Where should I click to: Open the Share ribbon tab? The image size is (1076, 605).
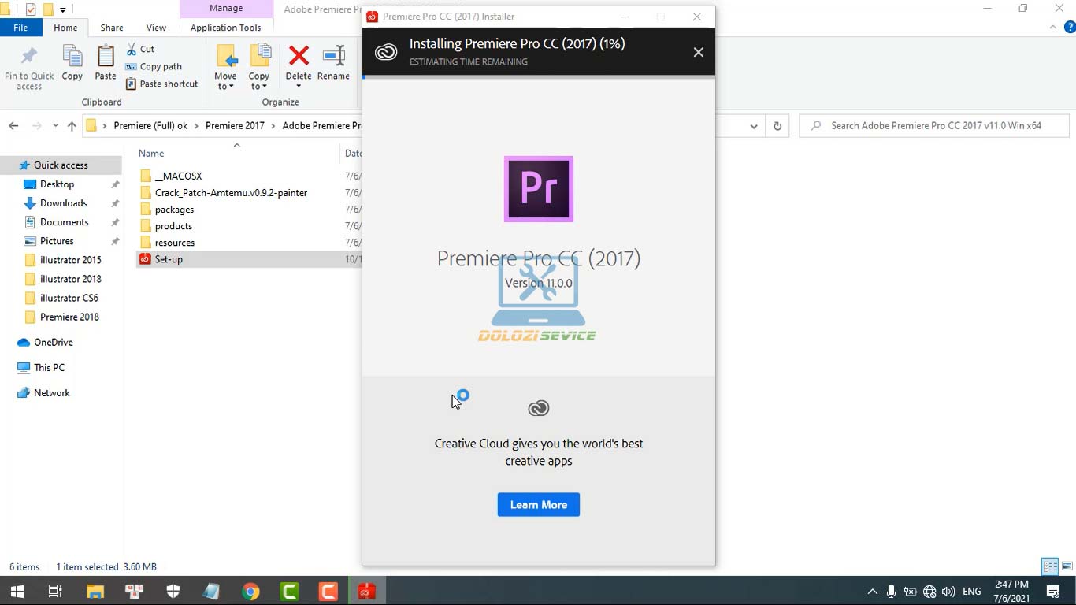[111, 27]
